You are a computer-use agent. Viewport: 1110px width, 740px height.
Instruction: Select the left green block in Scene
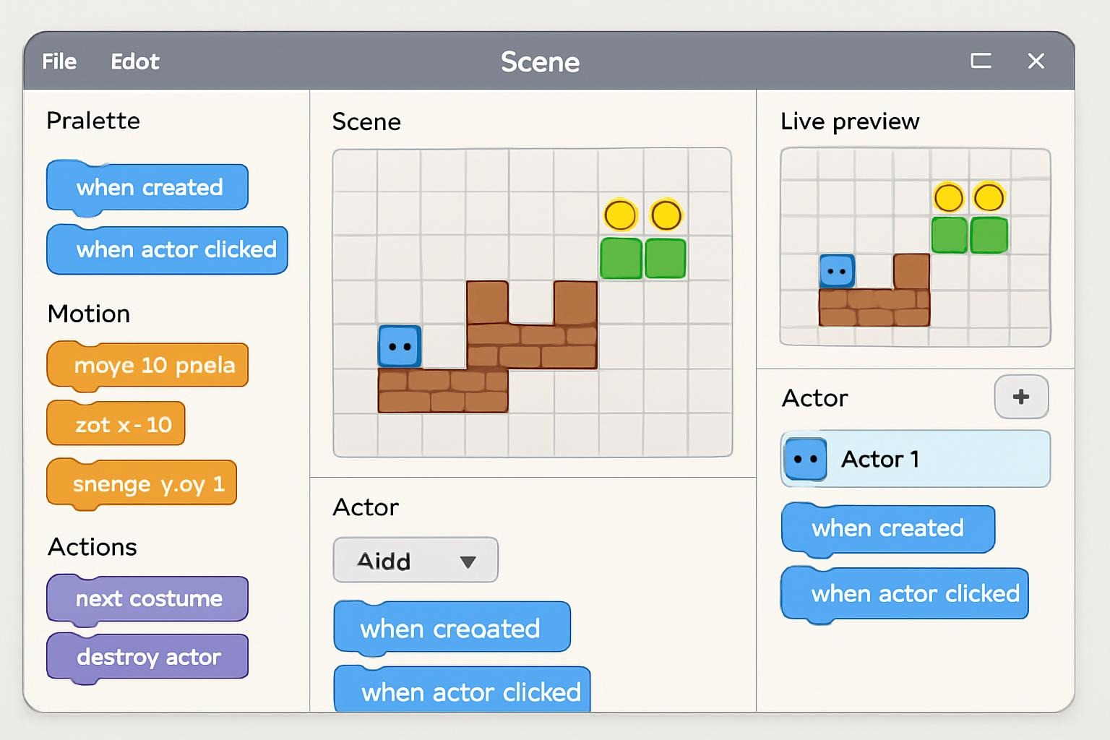[621, 258]
